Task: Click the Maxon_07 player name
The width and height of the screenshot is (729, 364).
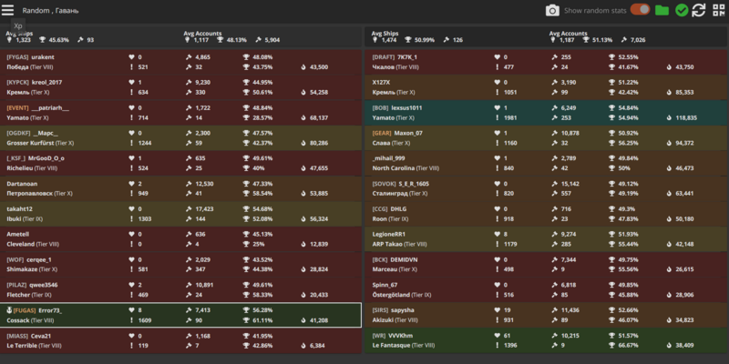Action: point(407,133)
